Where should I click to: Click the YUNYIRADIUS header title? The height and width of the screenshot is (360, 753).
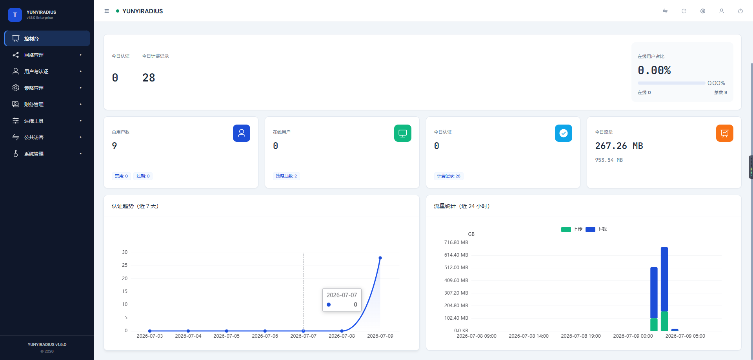(x=142, y=11)
